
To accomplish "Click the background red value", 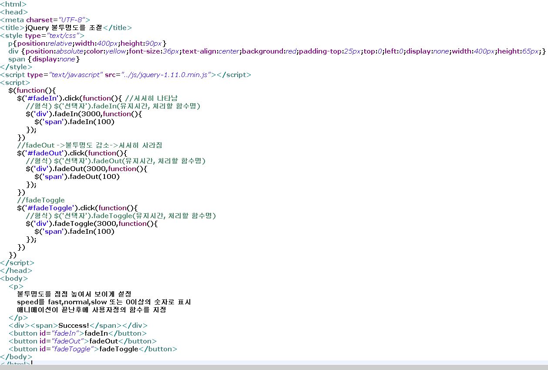I will pyautogui.click(x=269, y=51).
